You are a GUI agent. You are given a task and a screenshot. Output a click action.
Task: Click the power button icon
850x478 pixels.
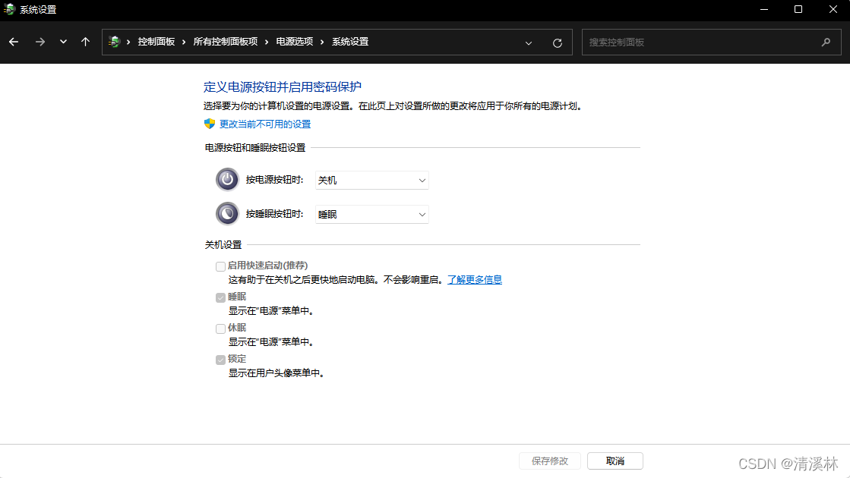pyautogui.click(x=227, y=180)
